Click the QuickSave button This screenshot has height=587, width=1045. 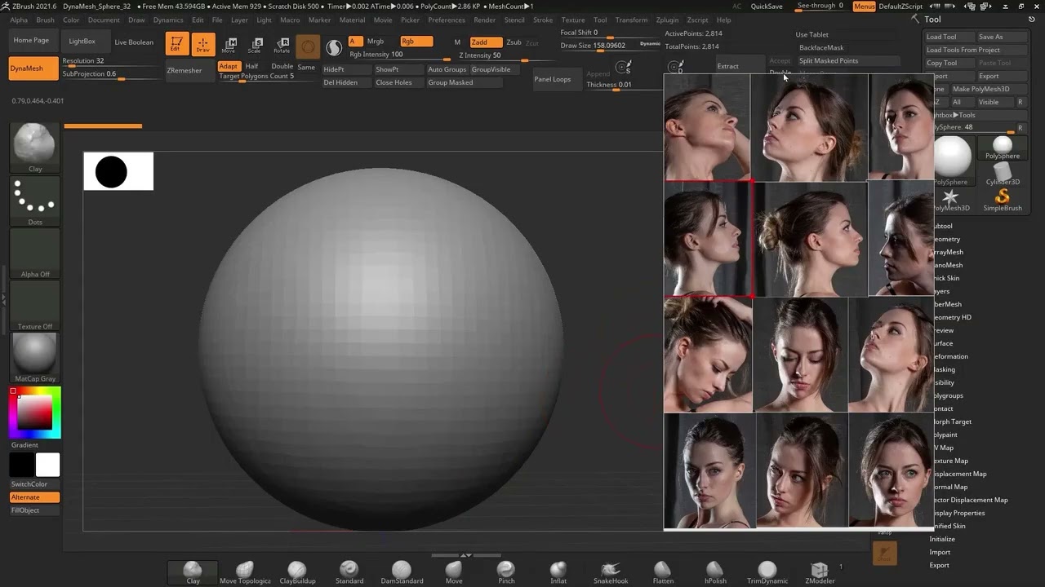(767, 7)
